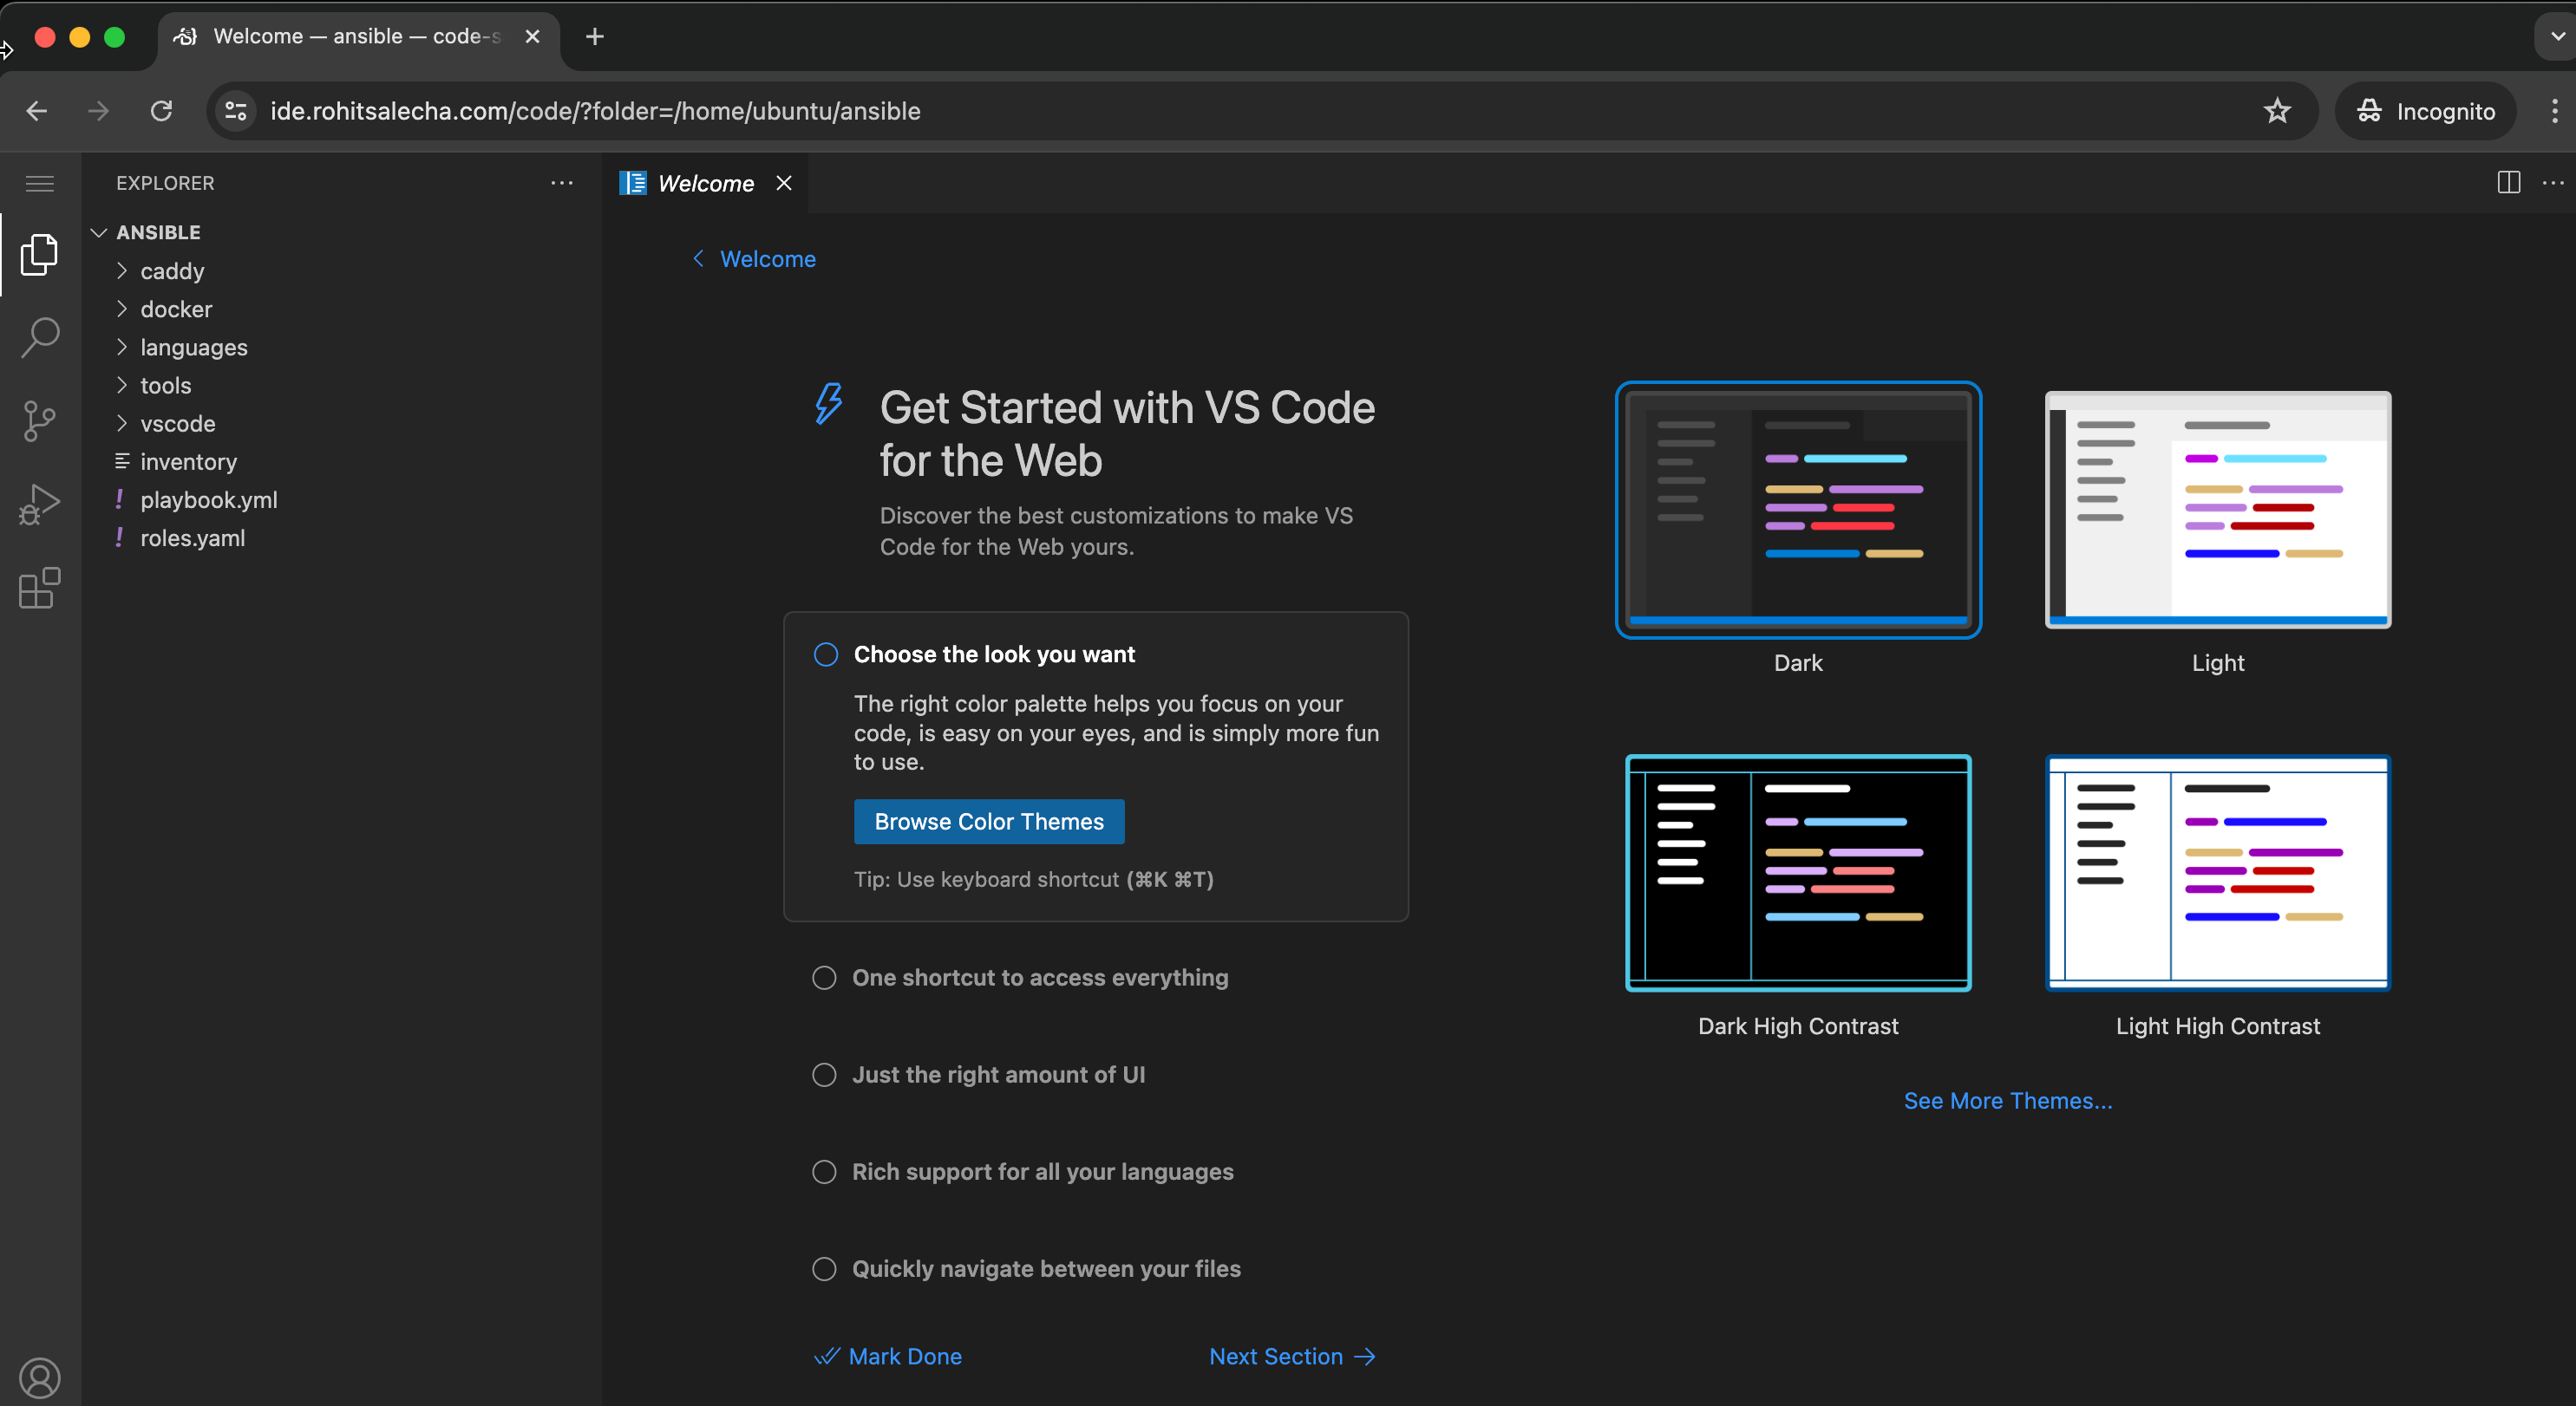Expand the tools folder in Explorer
The image size is (2576, 1406).
(x=165, y=384)
